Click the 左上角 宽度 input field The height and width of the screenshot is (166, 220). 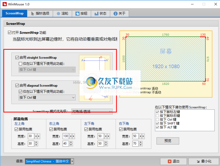[31, 136]
